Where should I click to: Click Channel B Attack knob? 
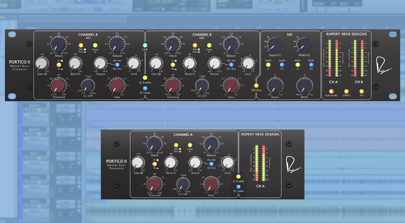pos(173,44)
